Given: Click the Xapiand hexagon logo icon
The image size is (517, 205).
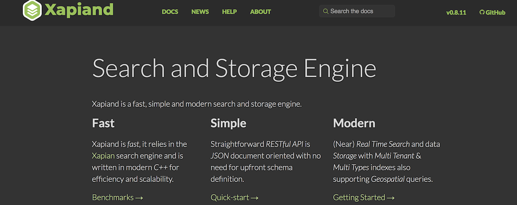Looking at the screenshot, I should [32, 9].
